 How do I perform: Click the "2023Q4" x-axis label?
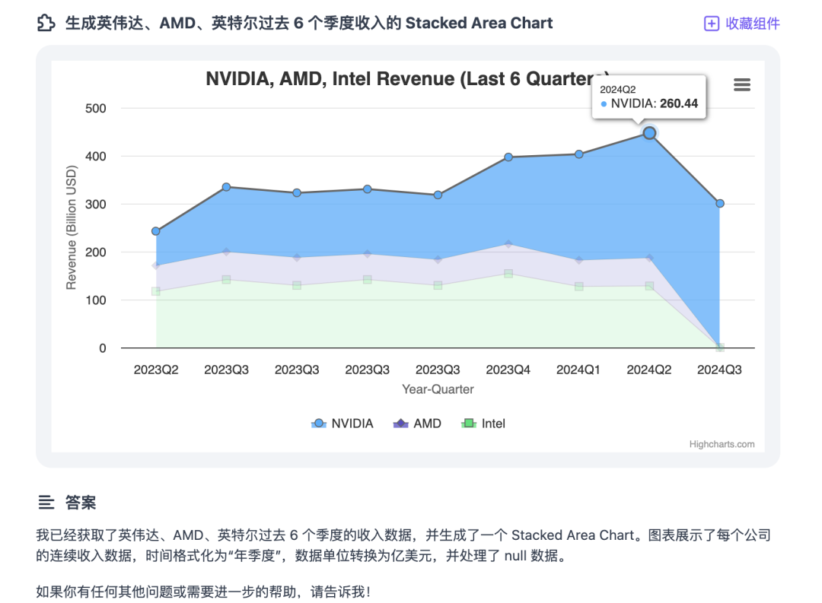pyautogui.click(x=508, y=370)
